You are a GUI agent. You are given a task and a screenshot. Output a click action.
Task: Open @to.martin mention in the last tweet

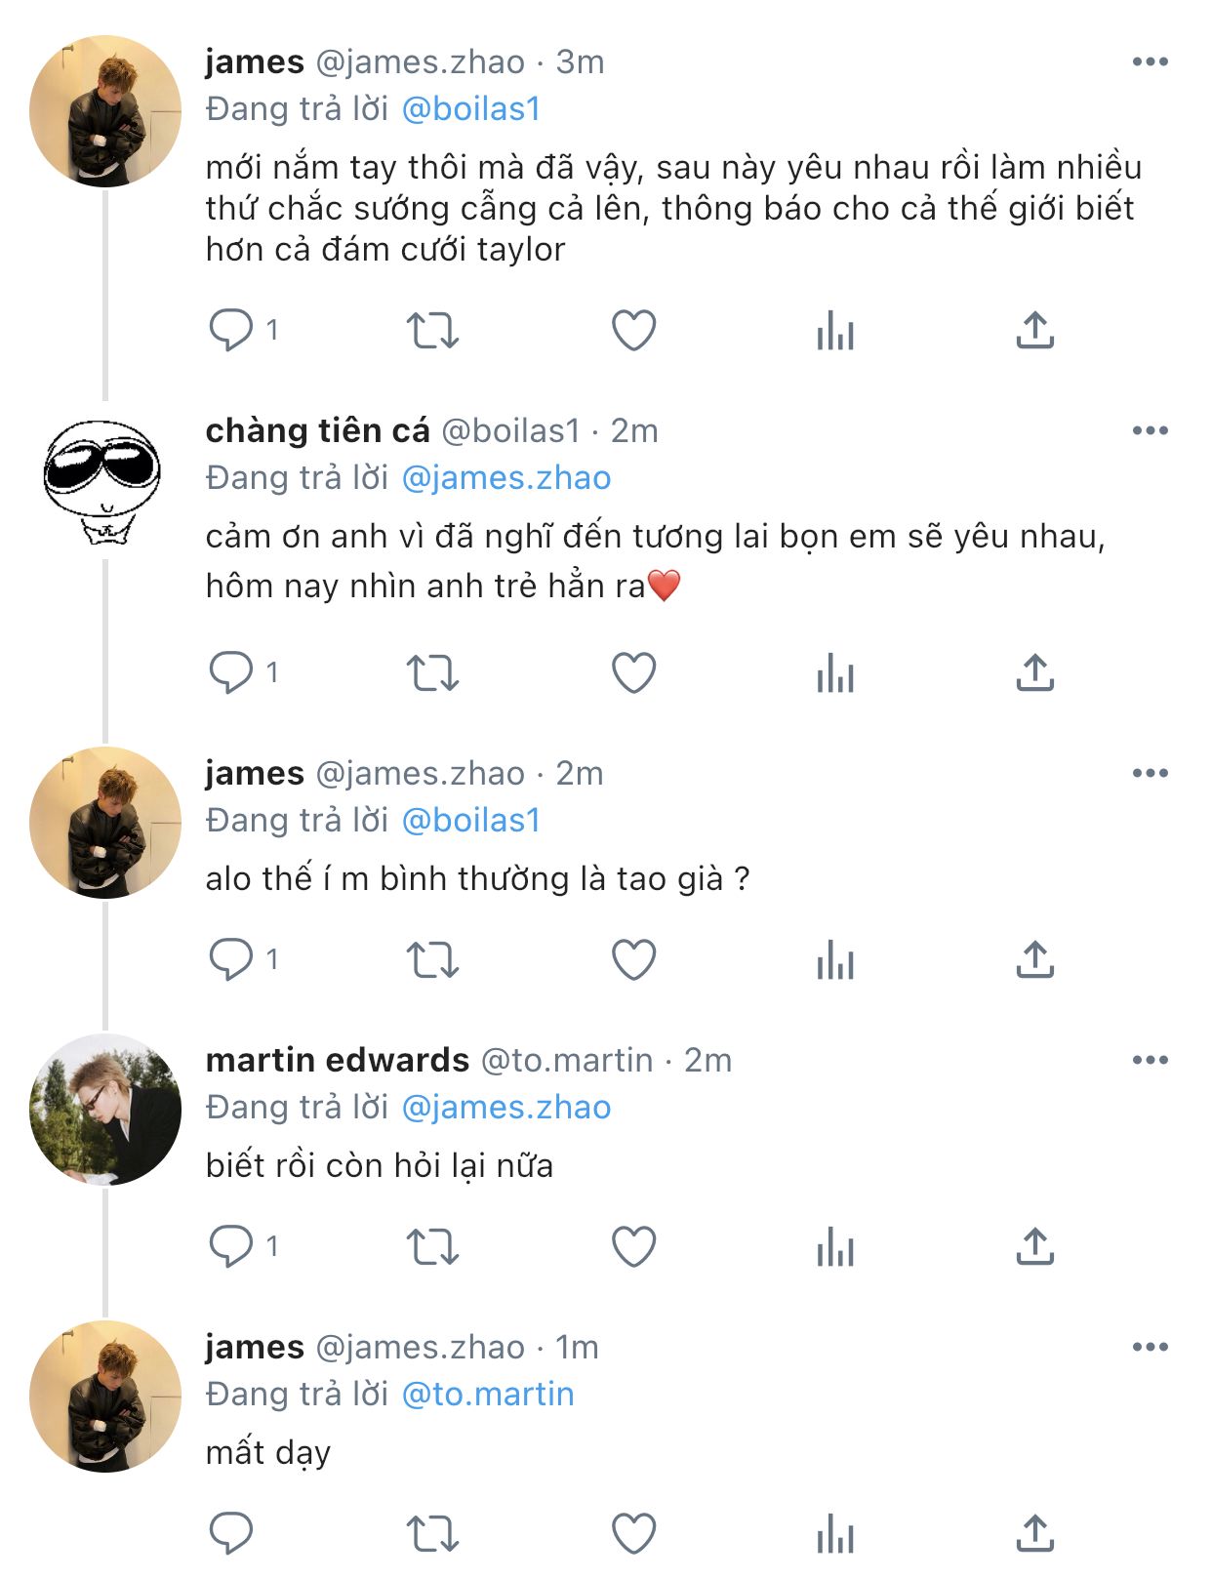pyautogui.click(x=488, y=1394)
